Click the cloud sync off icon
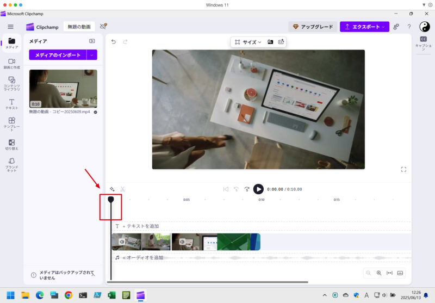This screenshot has width=435, height=303. 103,26
